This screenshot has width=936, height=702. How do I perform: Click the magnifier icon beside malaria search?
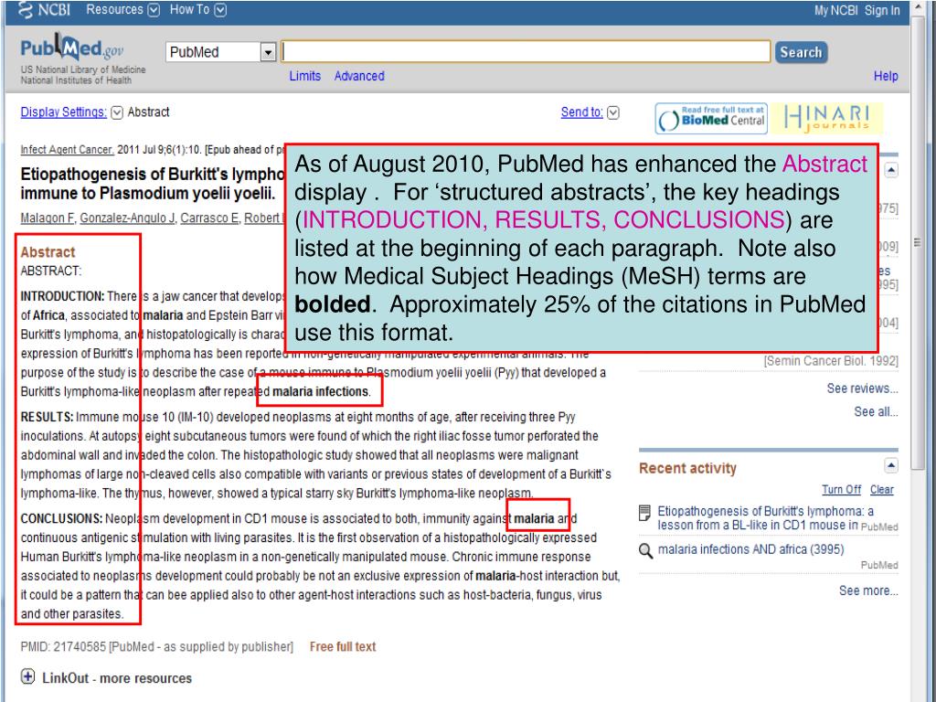click(645, 550)
